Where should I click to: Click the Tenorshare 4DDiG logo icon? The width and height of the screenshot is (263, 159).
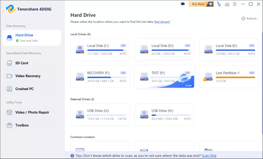point(10,9)
